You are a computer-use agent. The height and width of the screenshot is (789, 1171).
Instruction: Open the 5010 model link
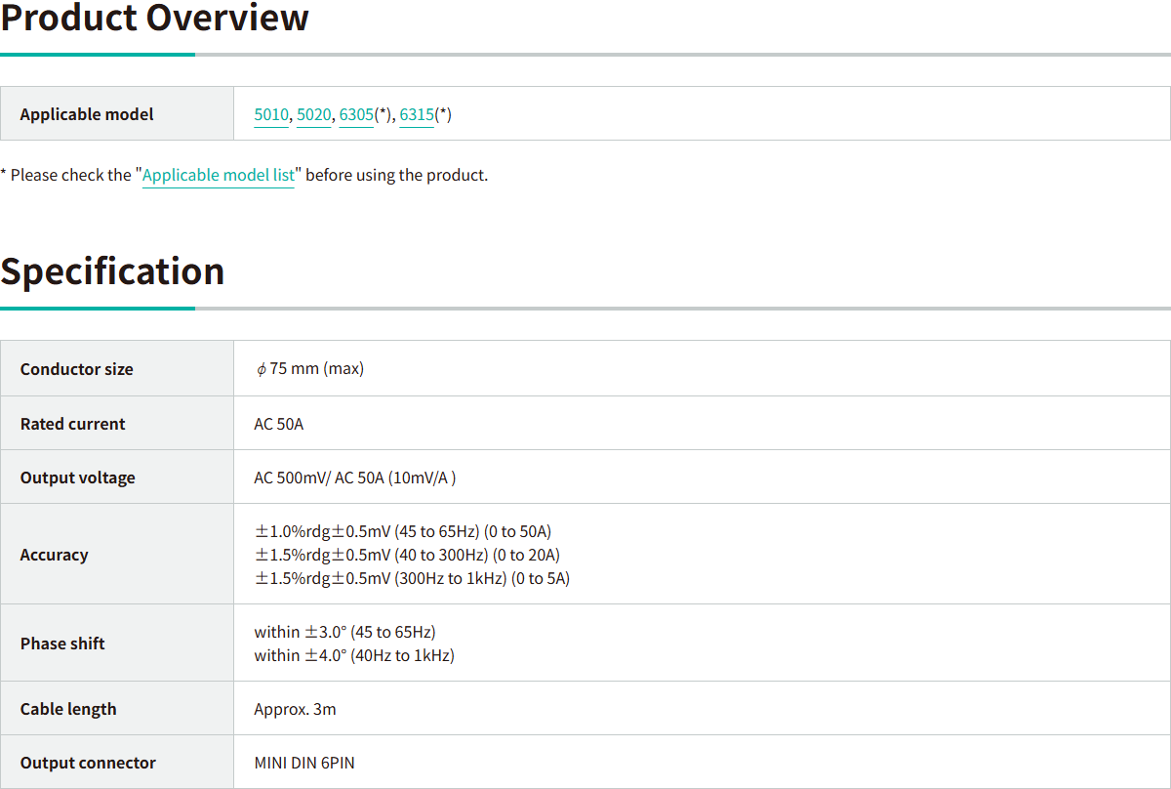tap(271, 115)
